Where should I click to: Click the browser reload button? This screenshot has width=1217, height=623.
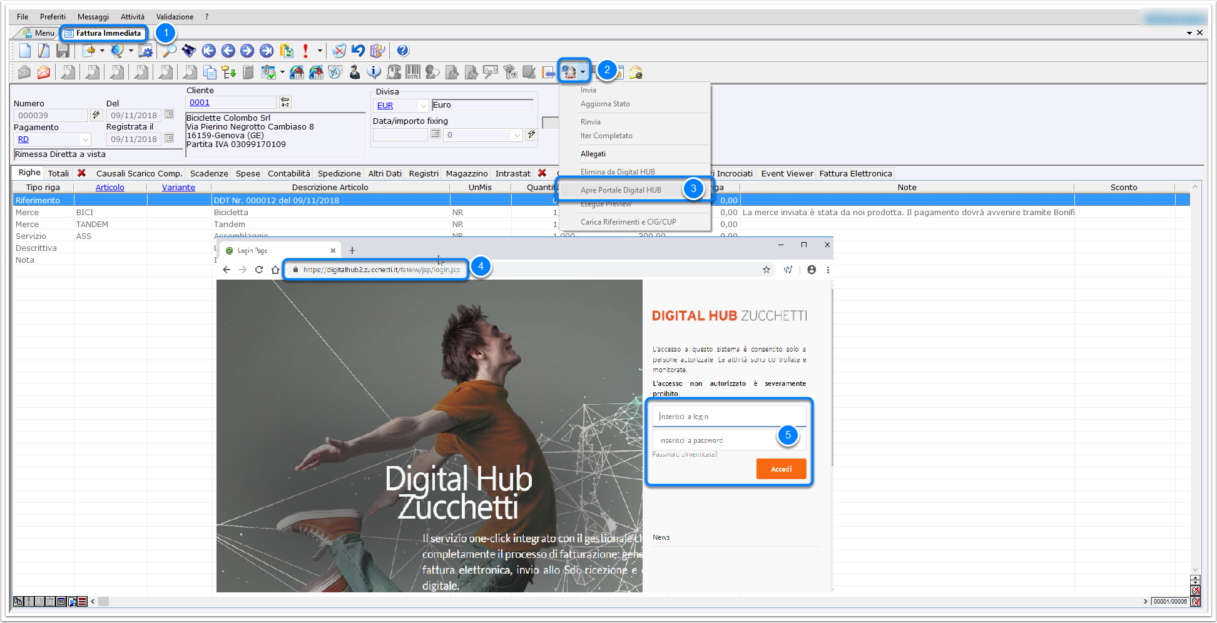pos(259,270)
